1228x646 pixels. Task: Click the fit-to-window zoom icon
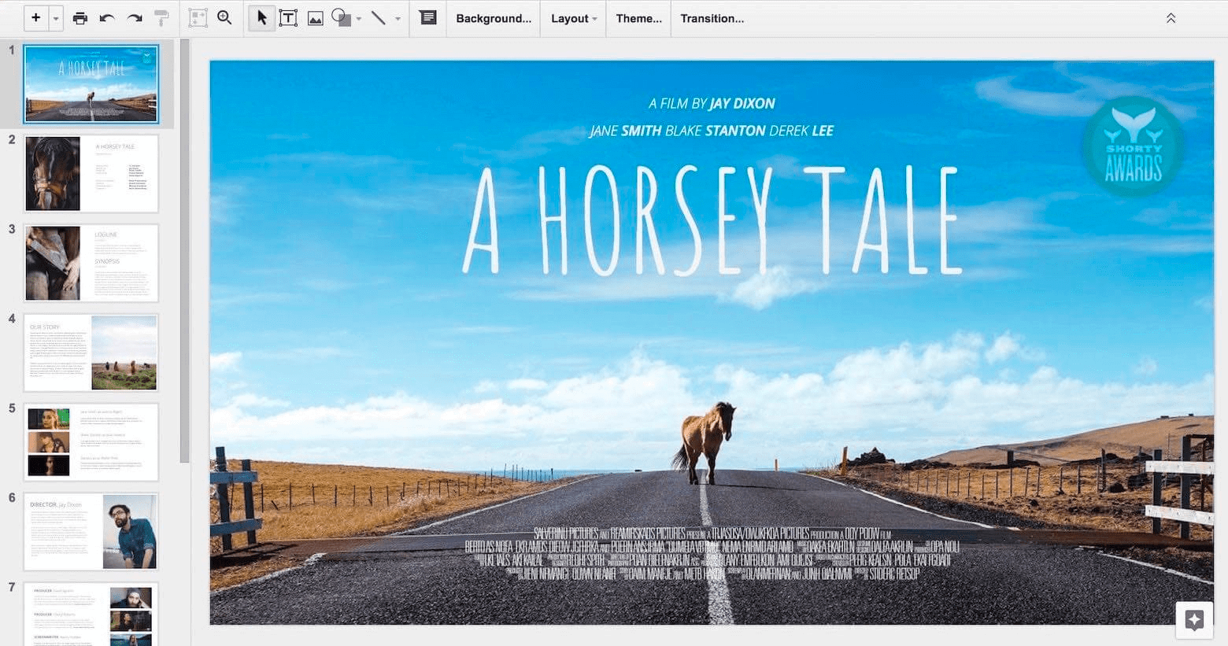click(197, 17)
